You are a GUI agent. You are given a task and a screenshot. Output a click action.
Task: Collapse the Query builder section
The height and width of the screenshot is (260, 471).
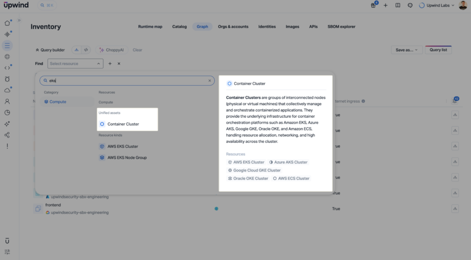(50, 50)
